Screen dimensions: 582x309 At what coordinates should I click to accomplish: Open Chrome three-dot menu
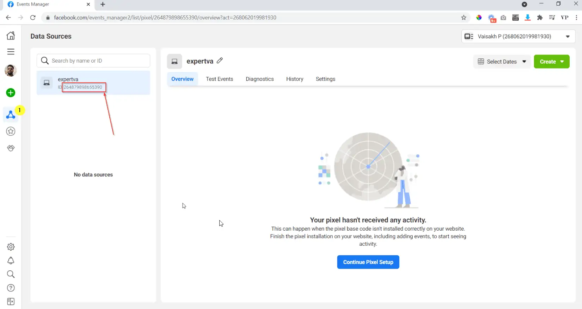576,18
